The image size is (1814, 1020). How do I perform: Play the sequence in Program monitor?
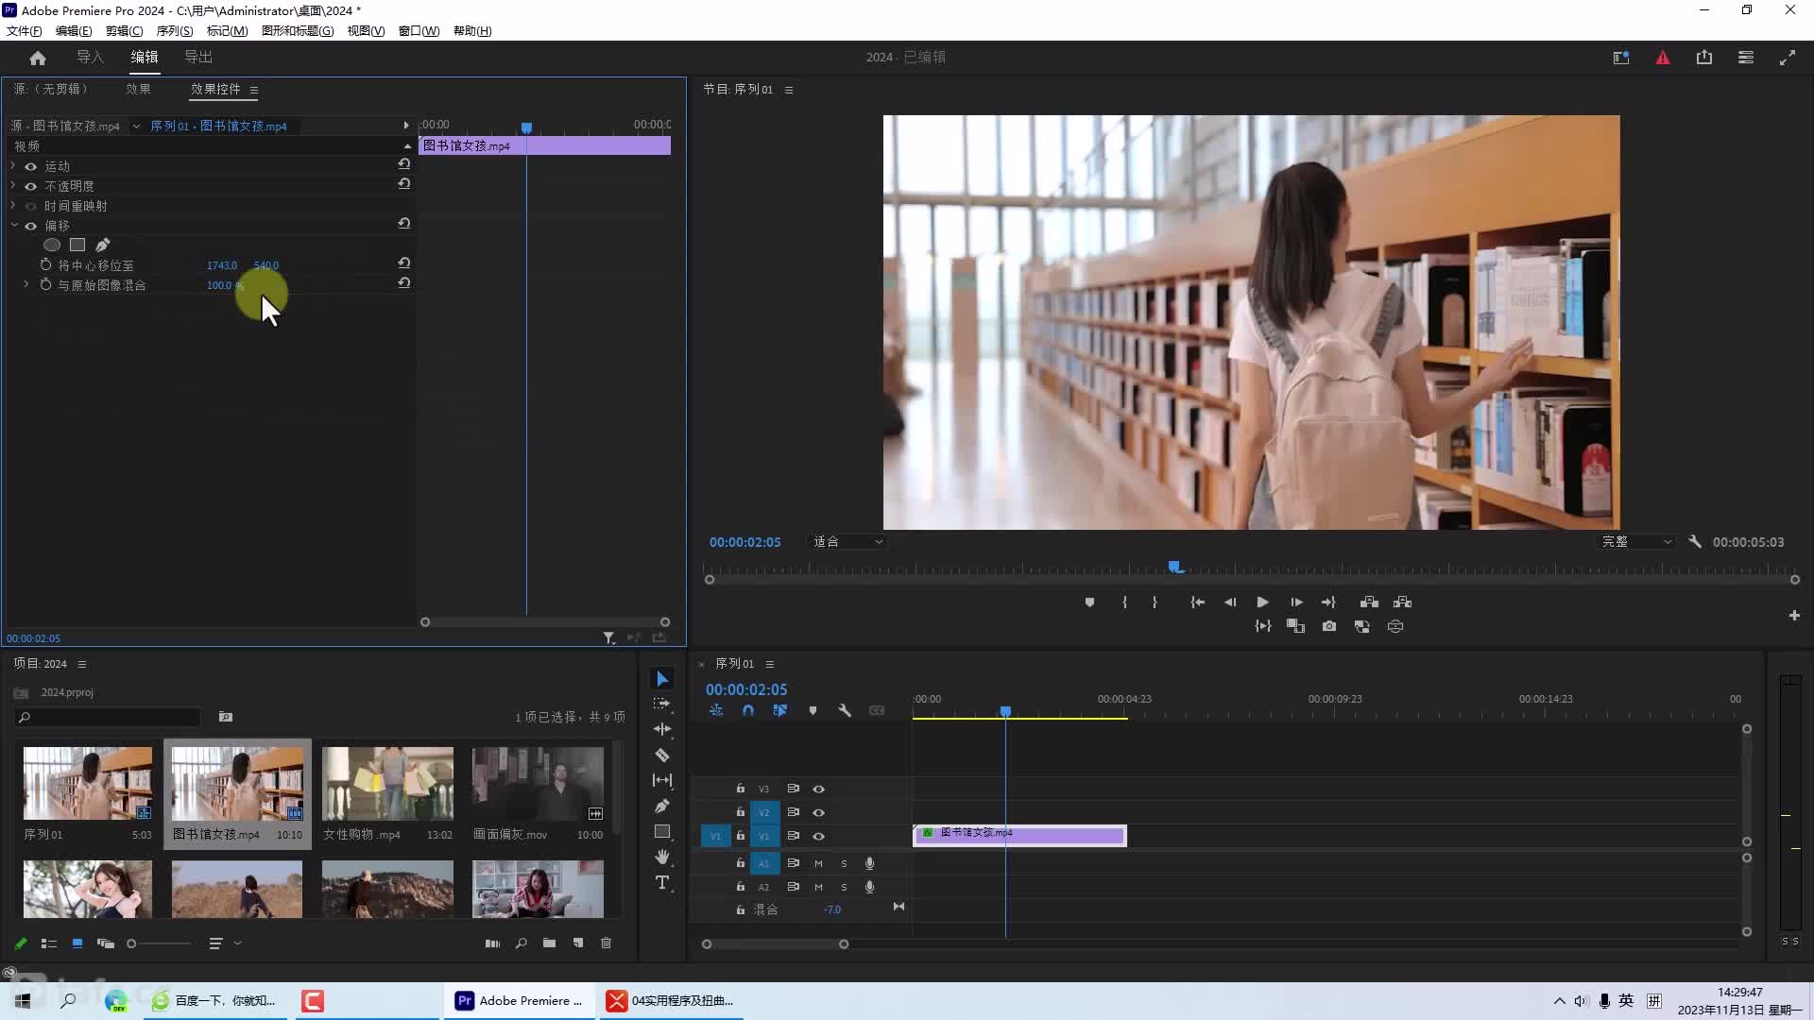click(x=1262, y=603)
